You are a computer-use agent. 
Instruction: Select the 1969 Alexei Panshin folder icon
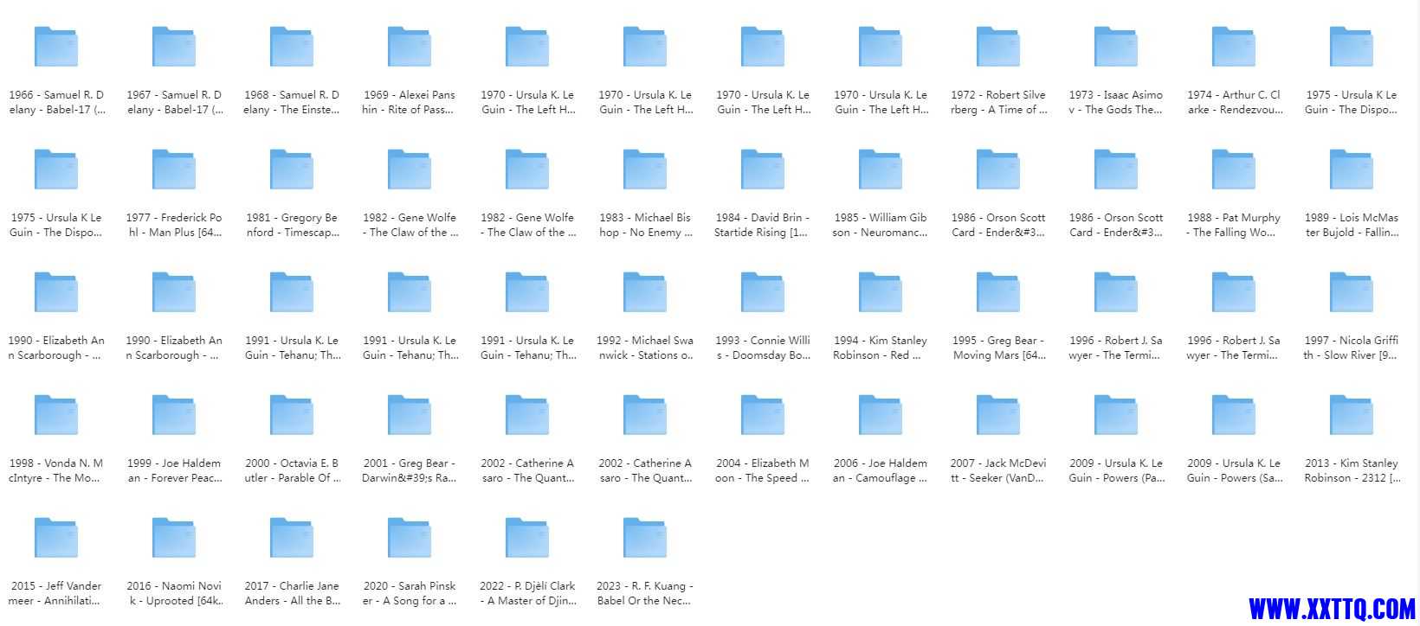coord(410,47)
